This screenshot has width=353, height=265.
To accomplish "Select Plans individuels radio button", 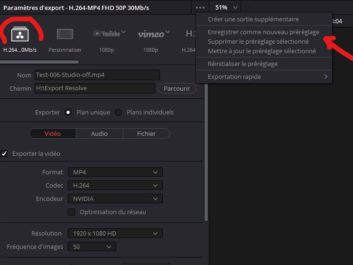I will click(x=119, y=113).
